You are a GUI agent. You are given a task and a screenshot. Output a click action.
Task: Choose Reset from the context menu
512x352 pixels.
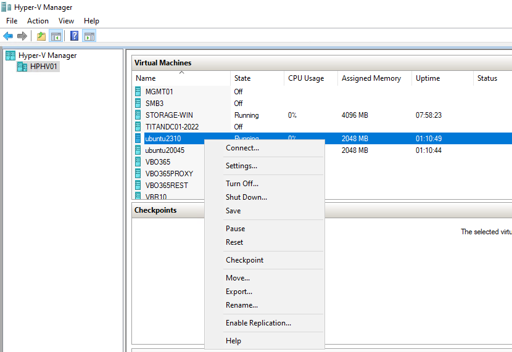(x=265, y=242)
